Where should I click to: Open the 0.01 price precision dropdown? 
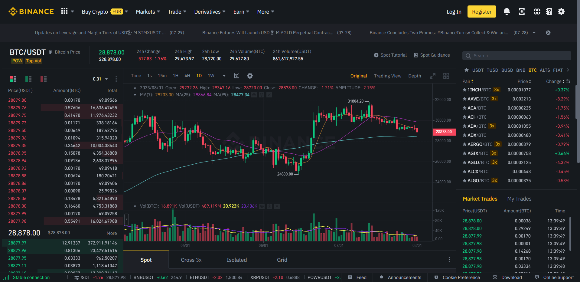coord(100,79)
